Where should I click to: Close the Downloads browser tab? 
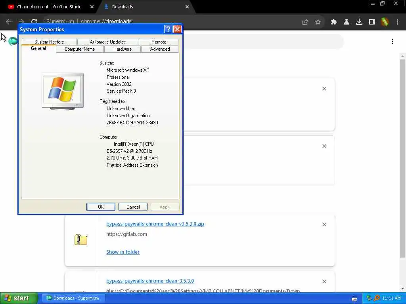pos(187,7)
